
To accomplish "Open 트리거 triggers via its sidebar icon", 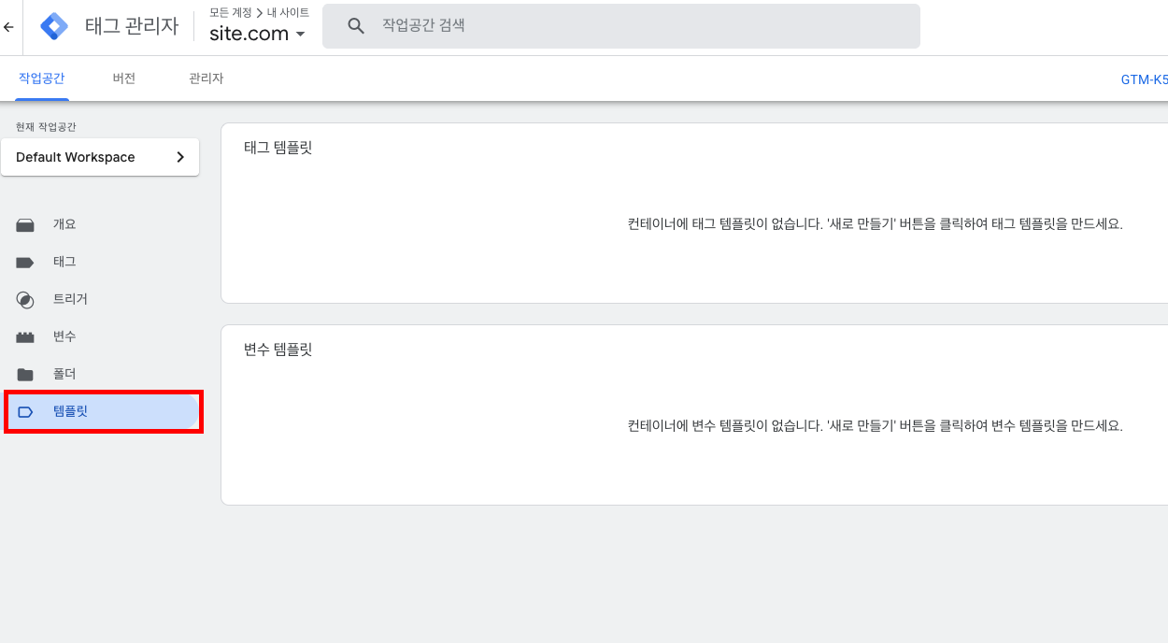I will (x=25, y=300).
